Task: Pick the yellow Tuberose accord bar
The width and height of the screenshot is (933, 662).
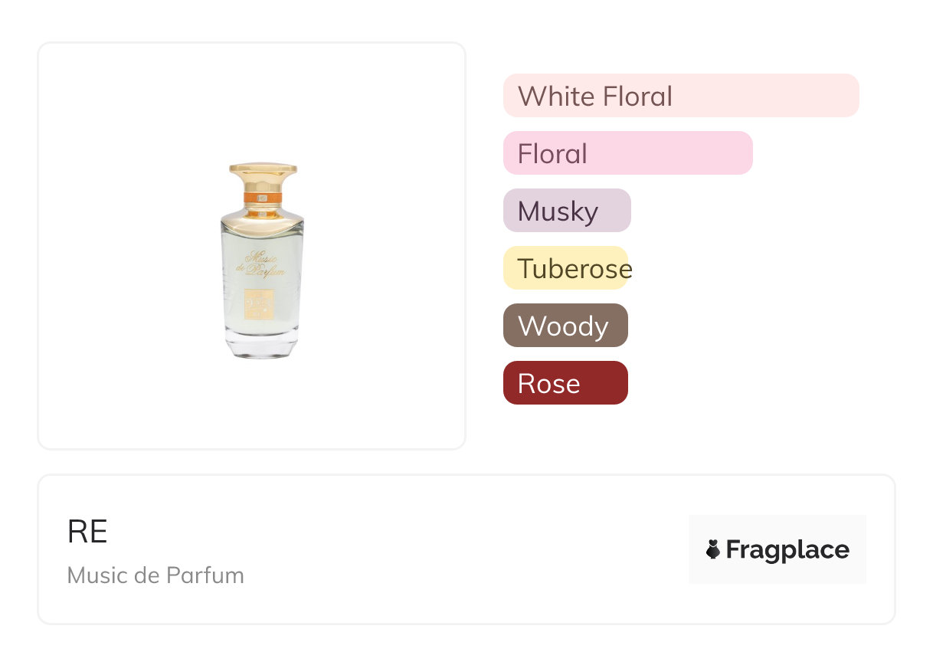Action: pyautogui.click(x=566, y=268)
